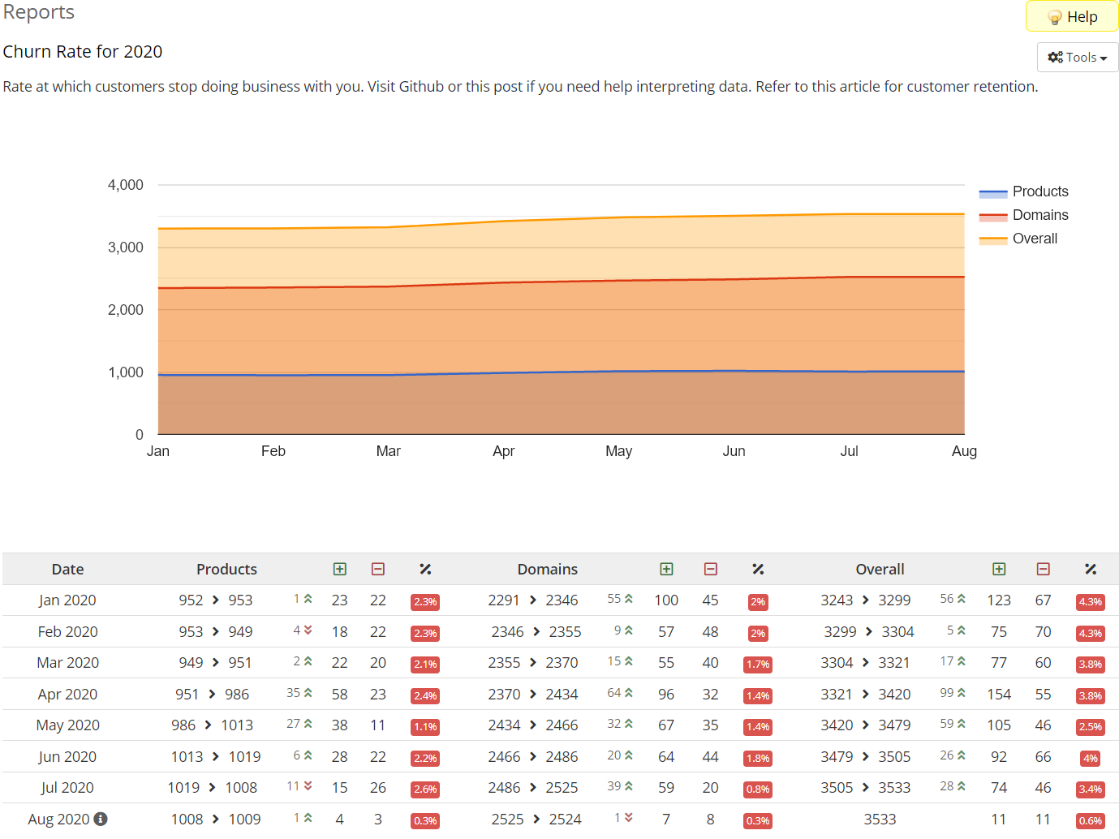
Task: Click the Reports page heading
Action: pos(39,12)
